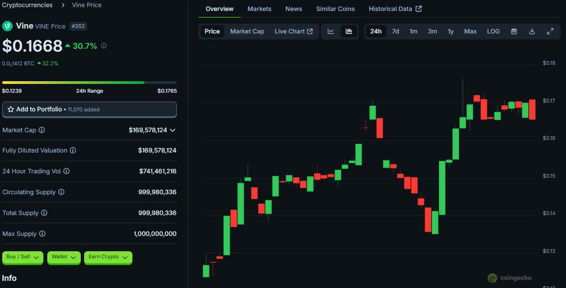
Task: Open the Earn Crypto dropdown
Action: 108,257
